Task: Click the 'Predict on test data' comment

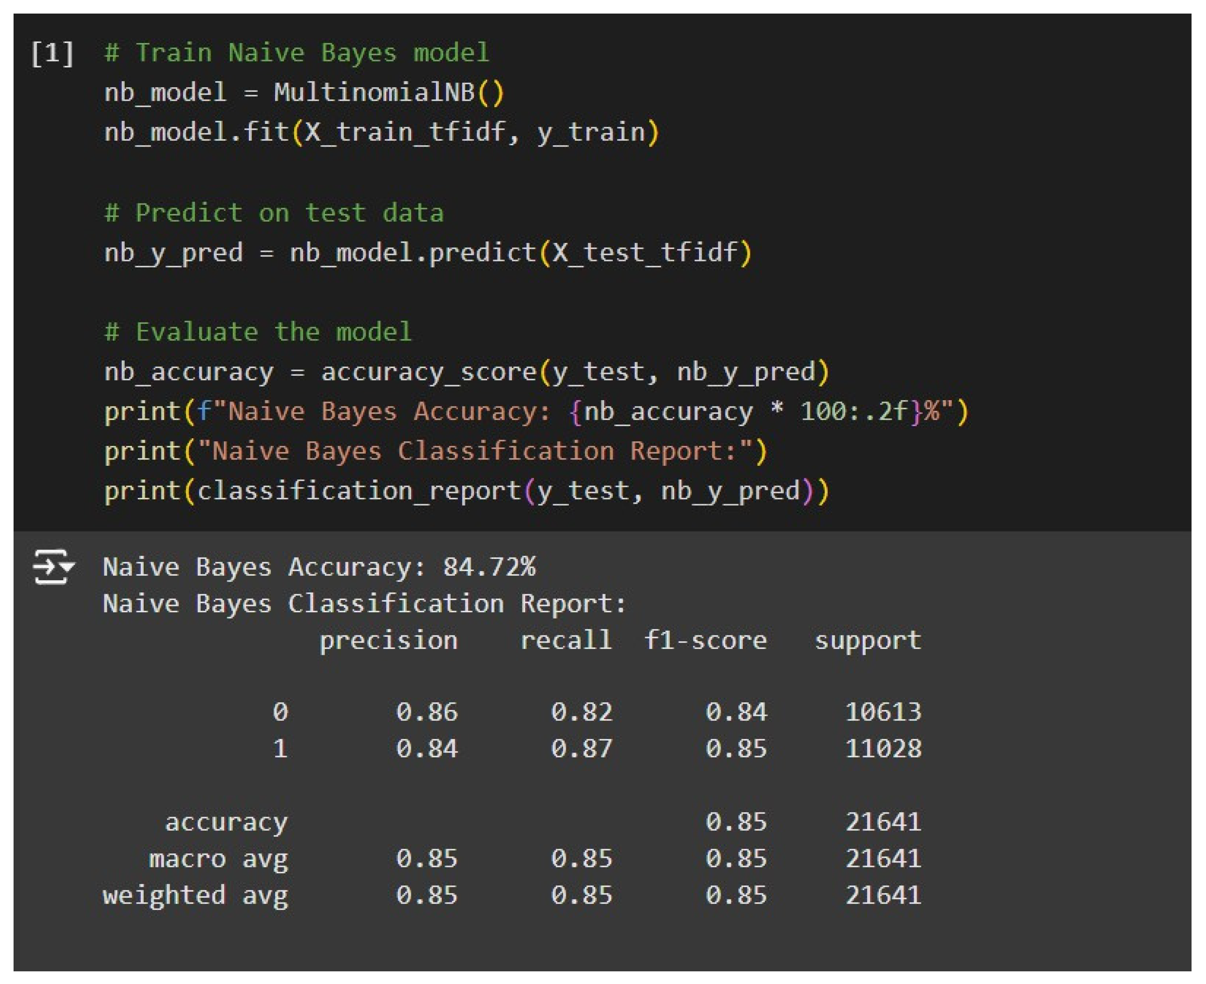Action: pyautogui.click(x=274, y=213)
